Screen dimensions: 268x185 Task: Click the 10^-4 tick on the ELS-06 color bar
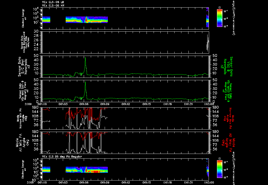(x=226, y=11)
